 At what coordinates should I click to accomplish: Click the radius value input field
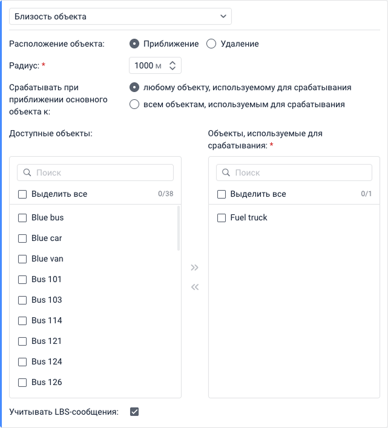146,65
